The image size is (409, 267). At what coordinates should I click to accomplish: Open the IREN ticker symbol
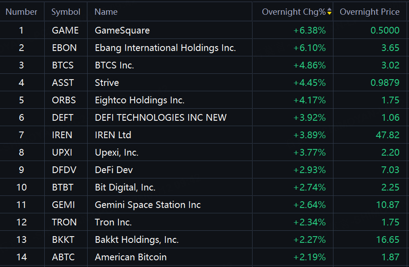[x=62, y=135]
